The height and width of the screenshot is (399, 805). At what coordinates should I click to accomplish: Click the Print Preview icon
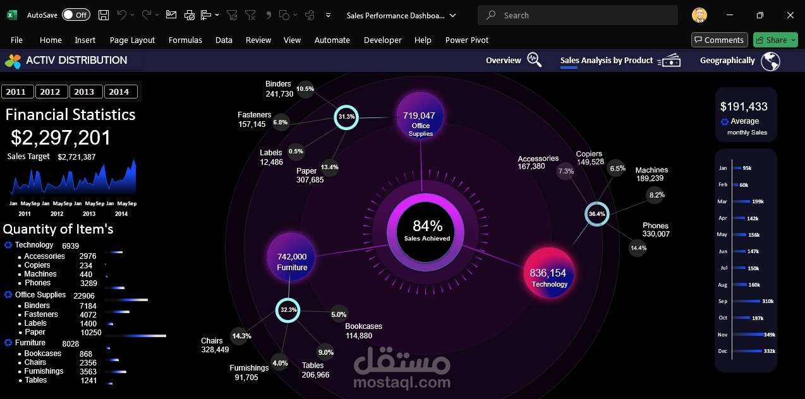click(190, 15)
